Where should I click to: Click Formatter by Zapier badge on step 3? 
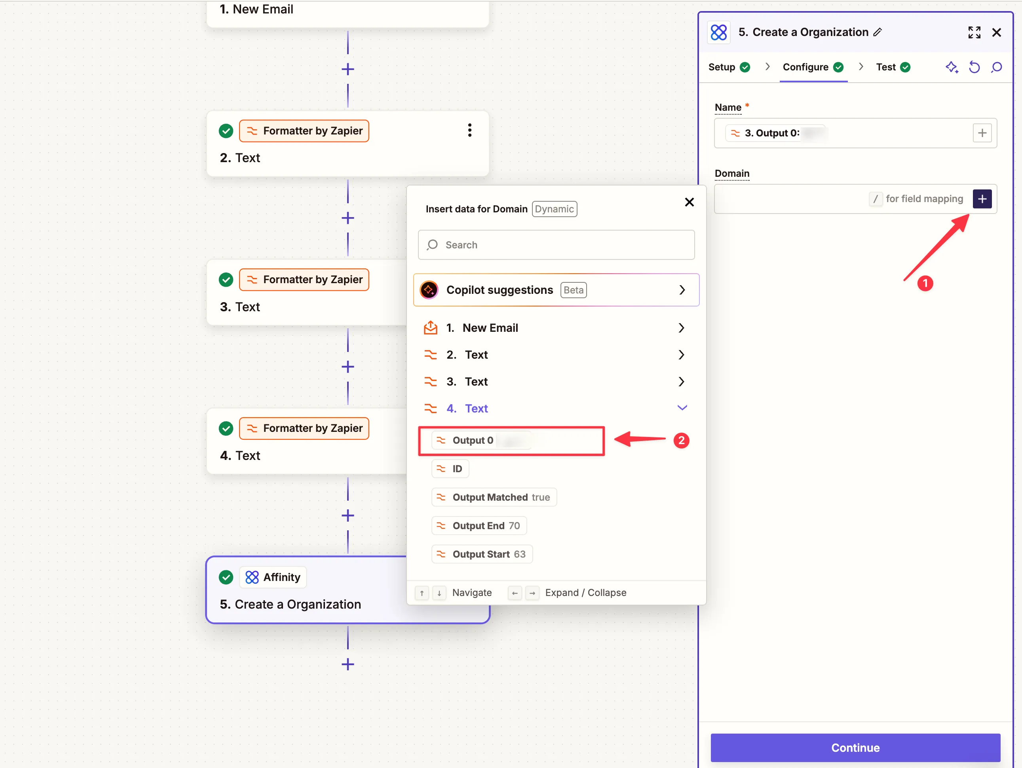coord(304,280)
